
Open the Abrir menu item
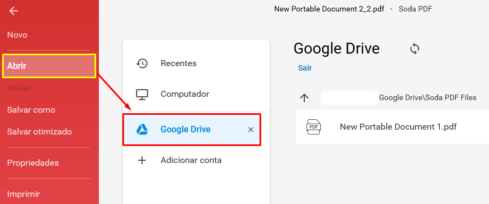click(x=49, y=66)
